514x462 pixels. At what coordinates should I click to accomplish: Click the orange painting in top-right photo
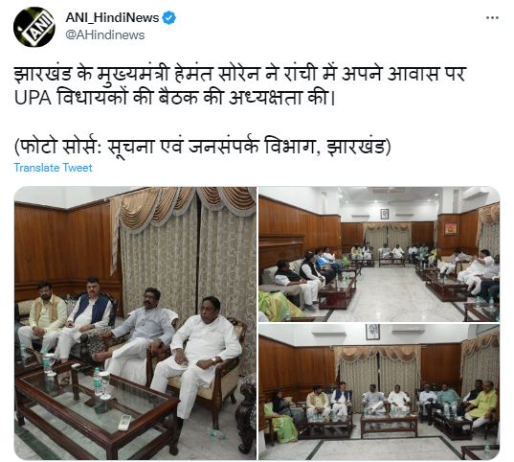click(451, 229)
